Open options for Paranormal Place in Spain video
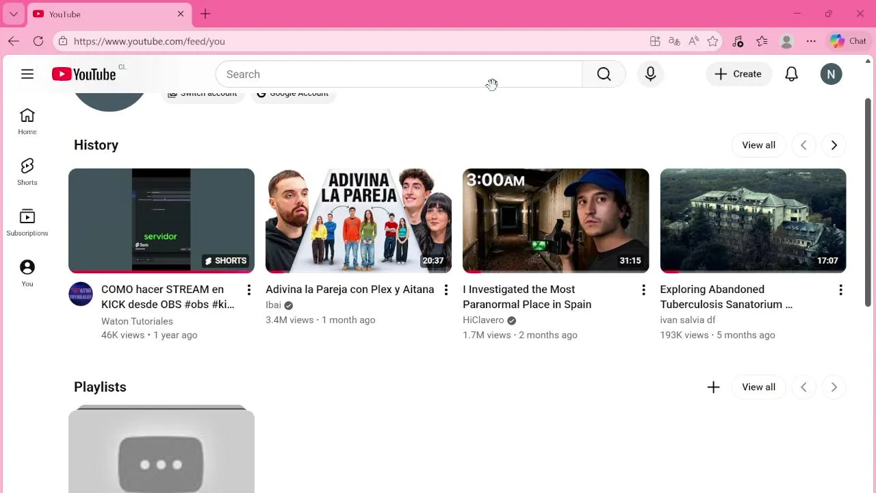This screenshot has width=876, height=493. pos(643,290)
